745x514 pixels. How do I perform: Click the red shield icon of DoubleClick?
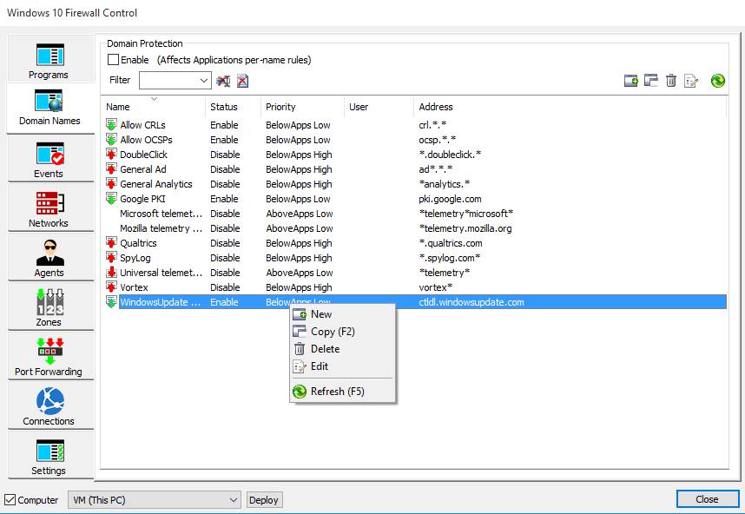tap(111, 155)
